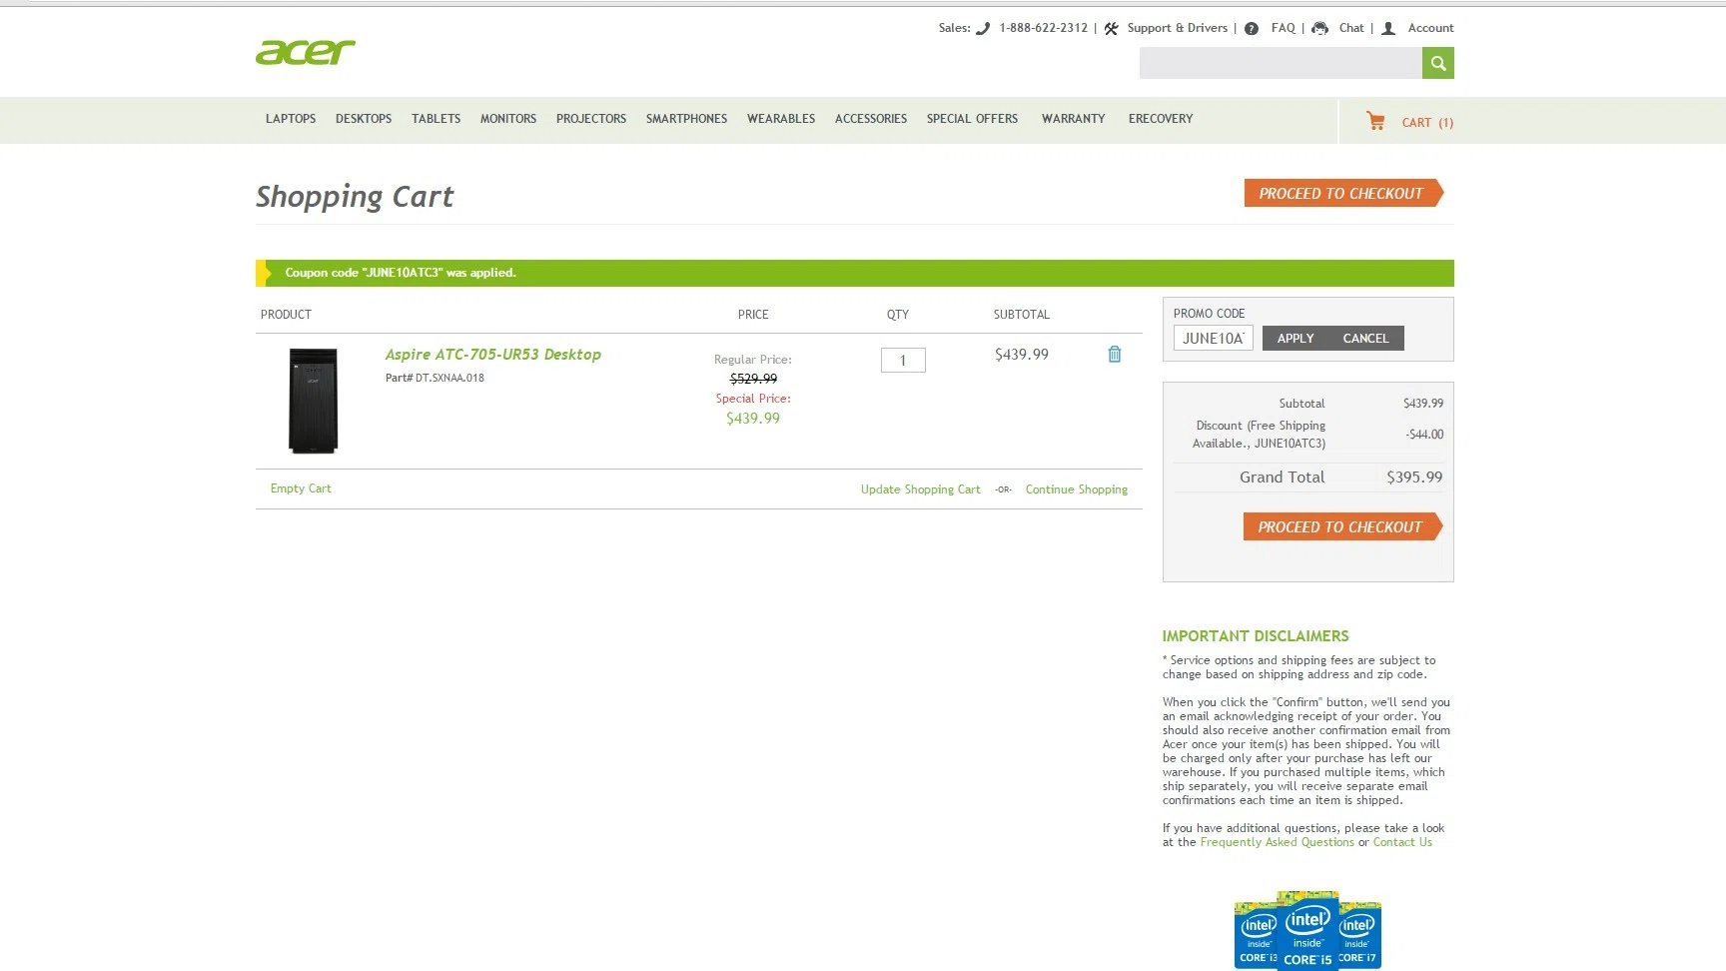This screenshot has width=1726, height=971.
Task: Click the Support & Drivers tools icon
Action: (1111, 29)
